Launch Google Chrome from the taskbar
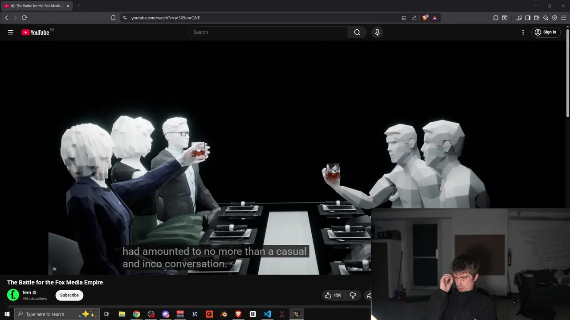This screenshot has width=570, height=320. click(x=136, y=314)
